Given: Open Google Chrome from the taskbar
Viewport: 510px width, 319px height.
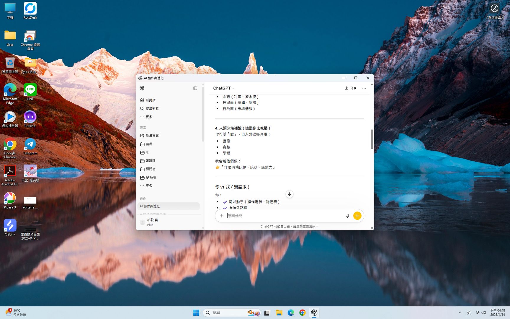Looking at the screenshot, I should [x=302, y=313].
